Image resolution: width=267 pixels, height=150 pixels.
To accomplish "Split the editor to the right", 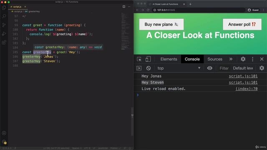I will click(x=124, y=7).
